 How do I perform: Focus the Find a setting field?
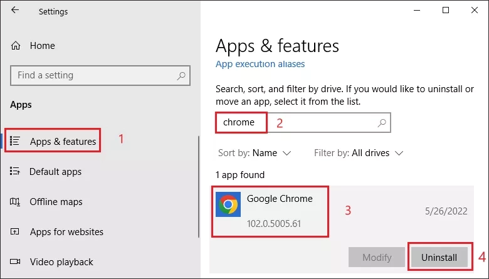[100, 75]
